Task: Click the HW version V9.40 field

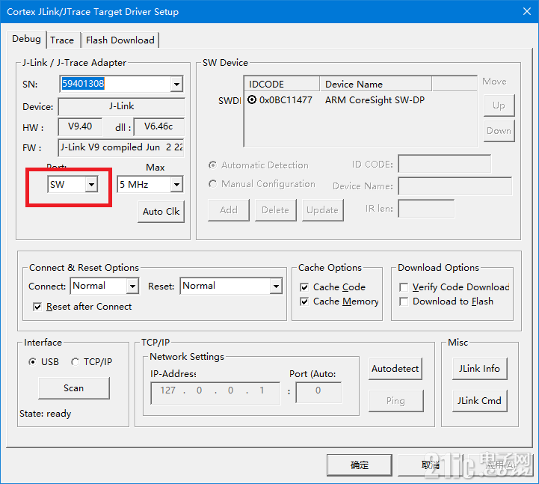Action: click(x=80, y=126)
